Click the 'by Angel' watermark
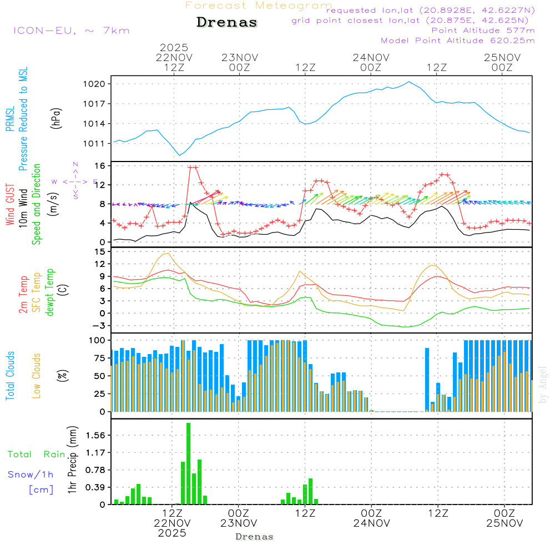Image resolution: width=555 pixels, height=555 pixels. click(x=543, y=384)
